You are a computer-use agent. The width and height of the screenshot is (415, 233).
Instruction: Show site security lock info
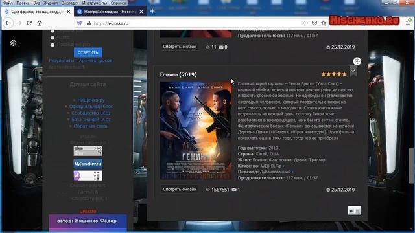(x=89, y=23)
